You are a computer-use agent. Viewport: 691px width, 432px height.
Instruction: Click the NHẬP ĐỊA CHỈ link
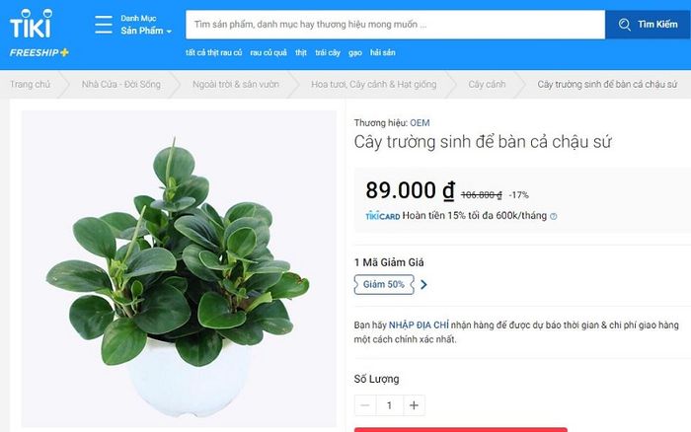click(419, 325)
